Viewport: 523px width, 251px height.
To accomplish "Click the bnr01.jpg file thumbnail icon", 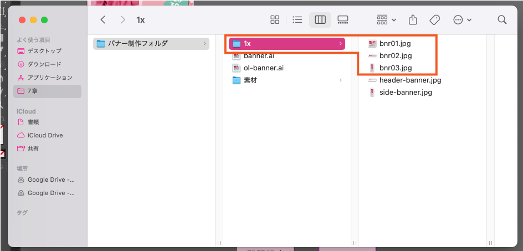I will 372,43.
